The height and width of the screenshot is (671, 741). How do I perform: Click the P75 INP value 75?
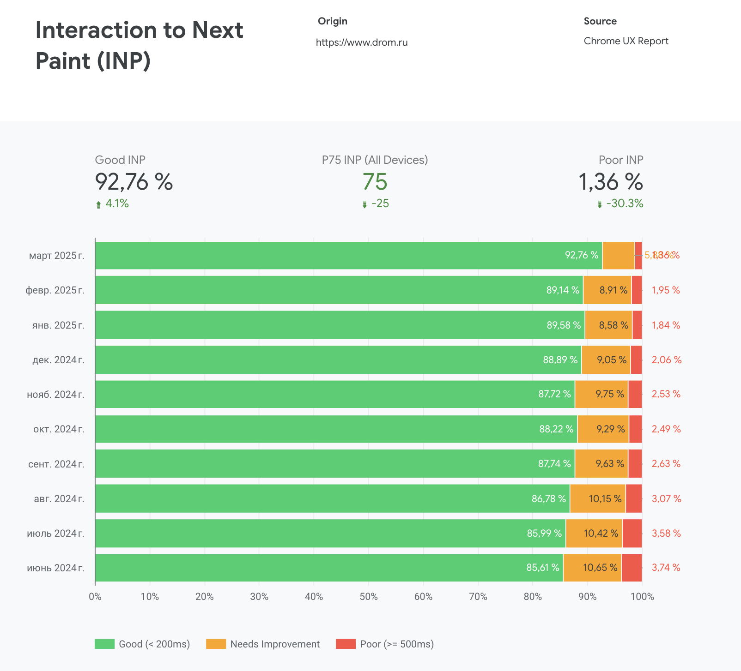coord(375,182)
